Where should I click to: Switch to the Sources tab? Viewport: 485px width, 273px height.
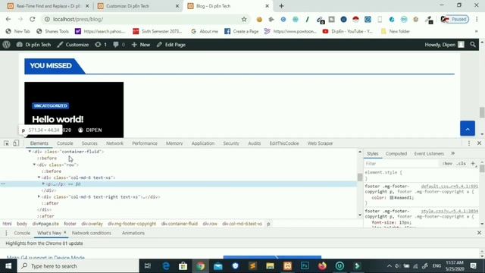pos(89,143)
